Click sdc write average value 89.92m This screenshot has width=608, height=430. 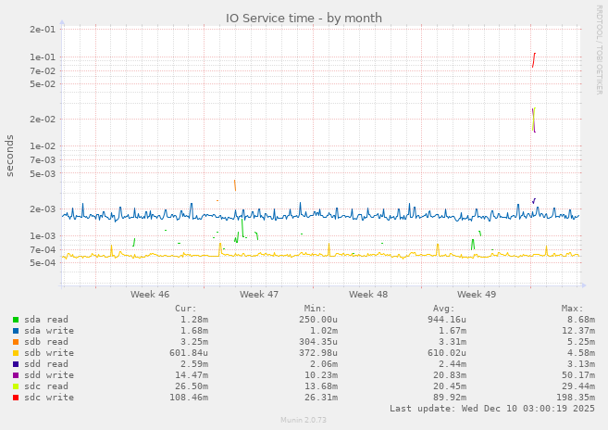click(x=450, y=398)
